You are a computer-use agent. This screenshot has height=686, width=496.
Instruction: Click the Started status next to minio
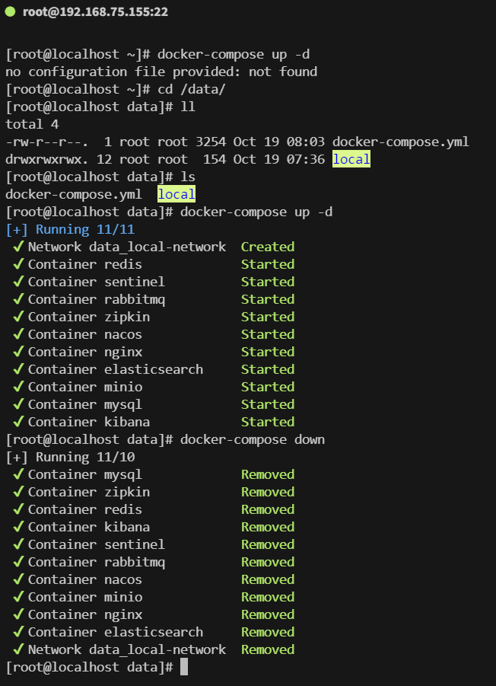(x=268, y=387)
